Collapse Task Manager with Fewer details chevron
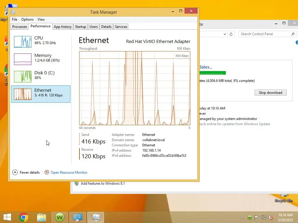The height and width of the screenshot is (223, 298). pyautogui.click(x=15, y=172)
